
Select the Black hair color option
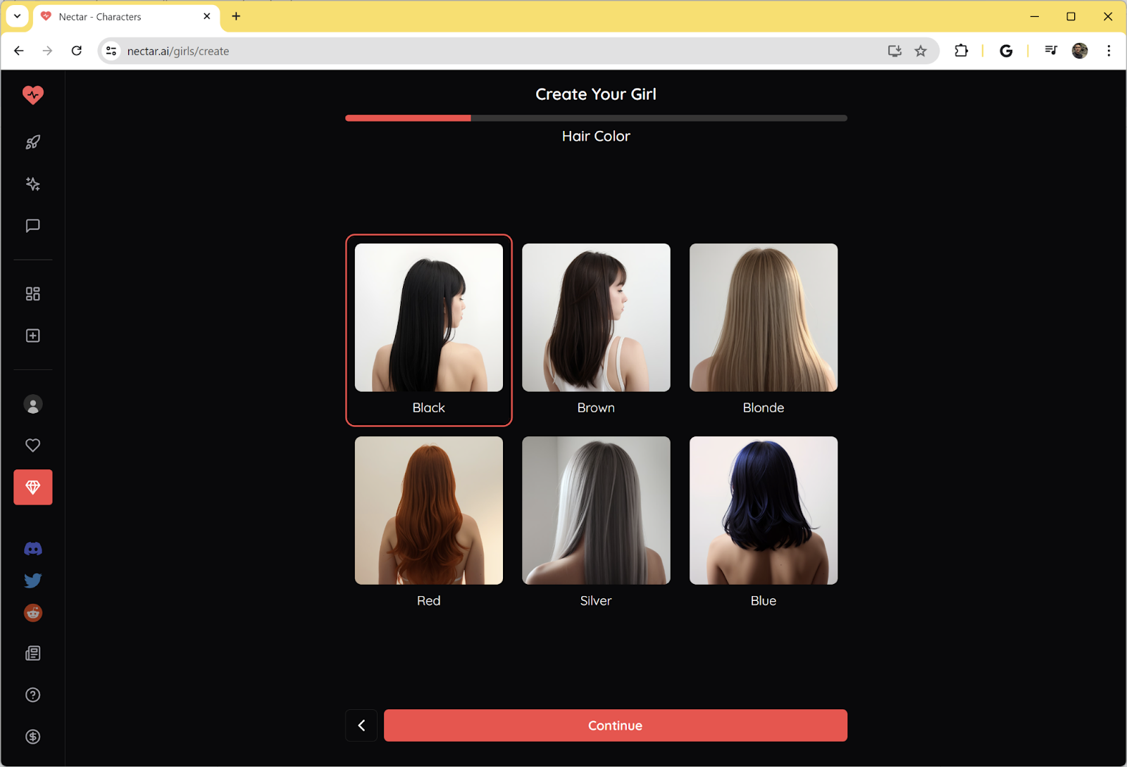(x=429, y=330)
